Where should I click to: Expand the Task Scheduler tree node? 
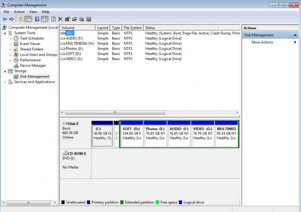point(11,39)
